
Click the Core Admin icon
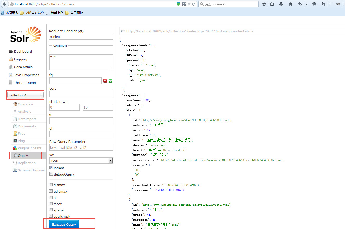tap(11, 67)
